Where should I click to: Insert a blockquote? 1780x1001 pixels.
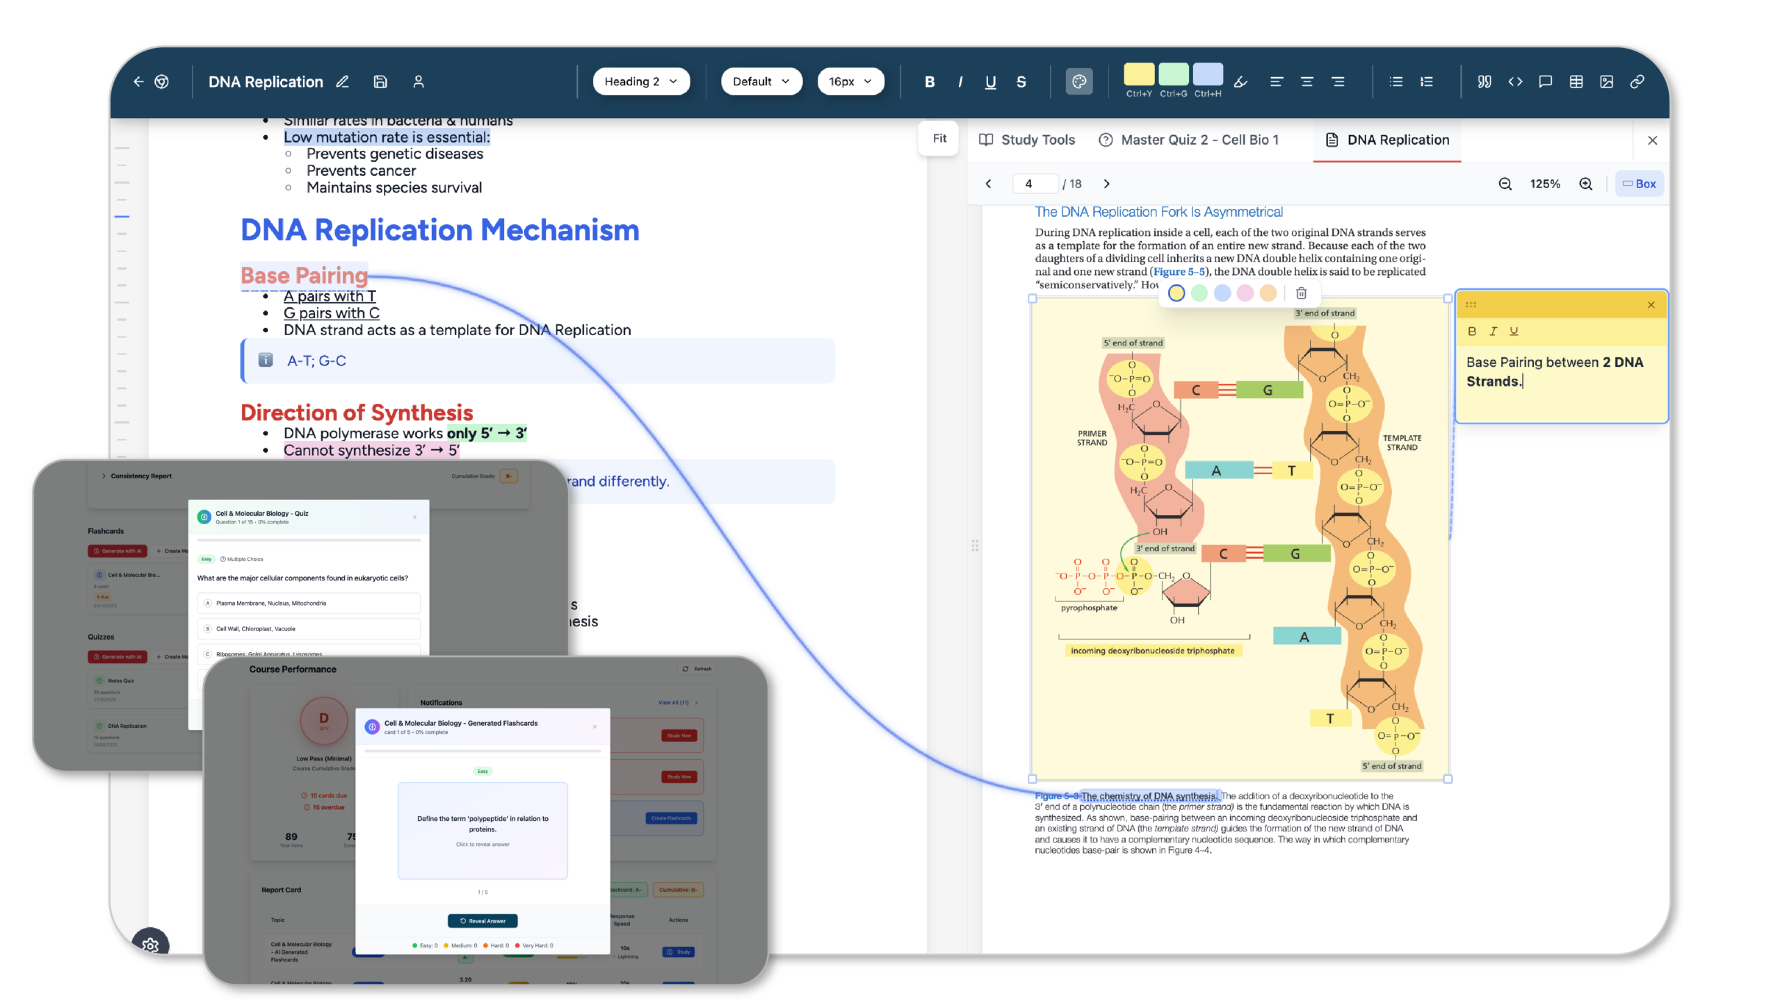[1483, 81]
